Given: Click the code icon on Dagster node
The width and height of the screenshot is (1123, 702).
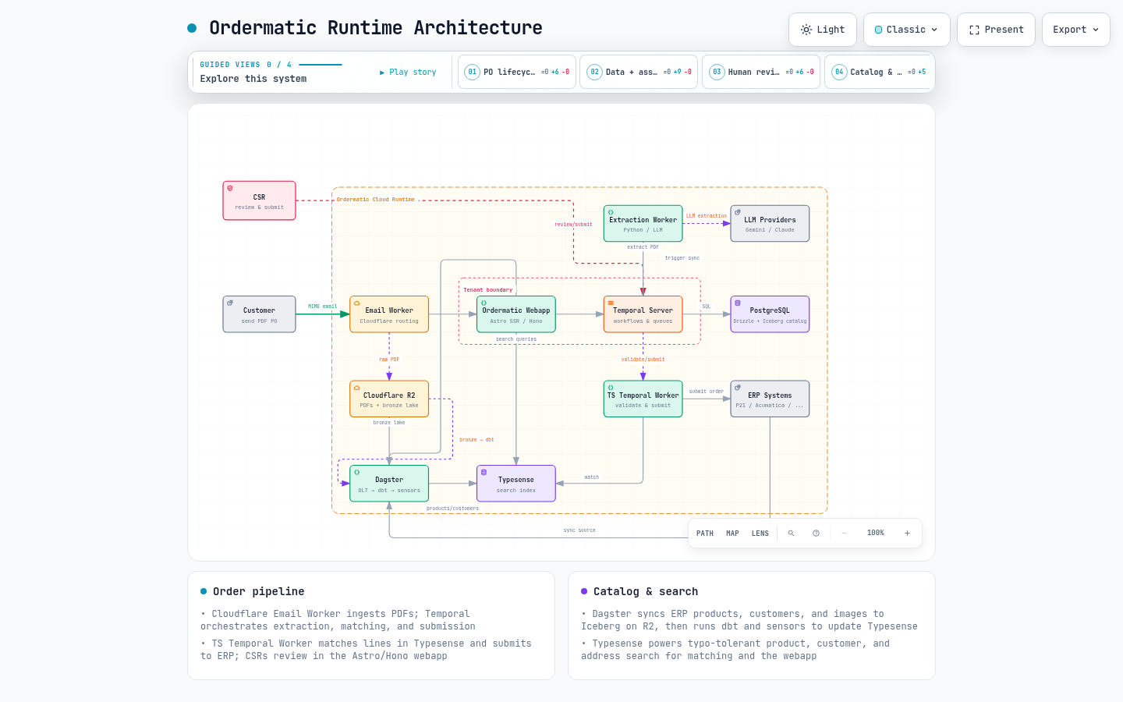Looking at the screenshot, I should pyautogui.click(x=357, y=472).
